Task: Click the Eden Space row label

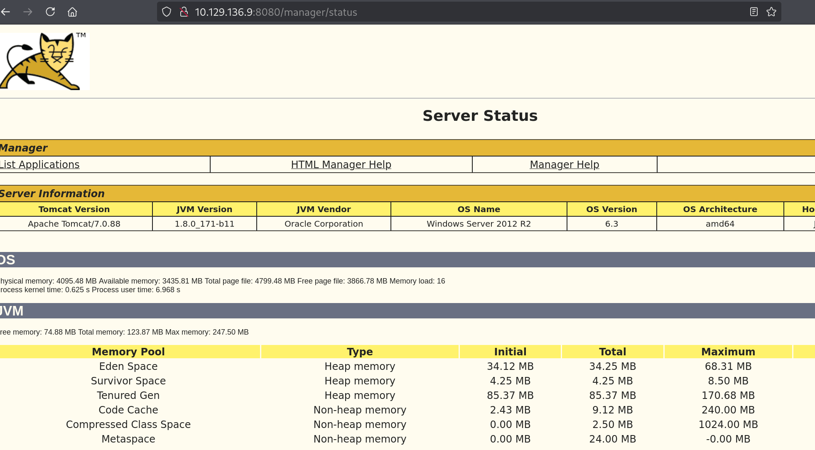Action: click(128, 366)
